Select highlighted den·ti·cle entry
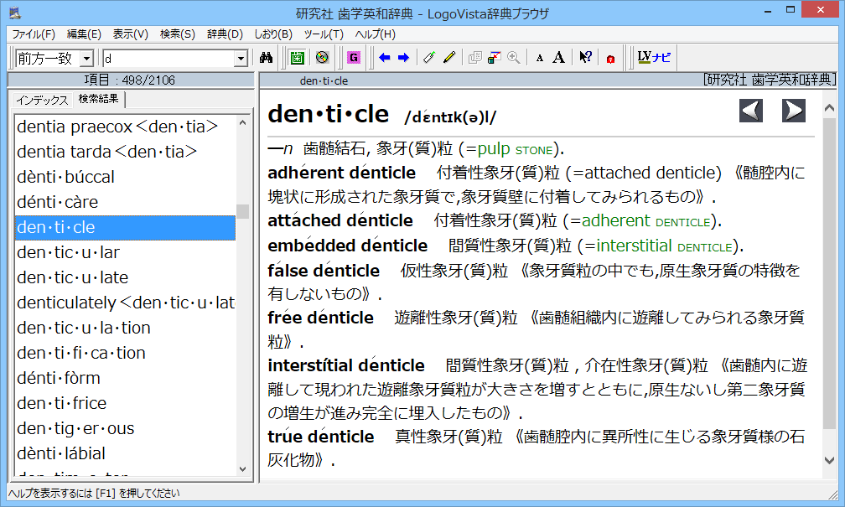The image size is (845, 507). click(x=125, y=227)
